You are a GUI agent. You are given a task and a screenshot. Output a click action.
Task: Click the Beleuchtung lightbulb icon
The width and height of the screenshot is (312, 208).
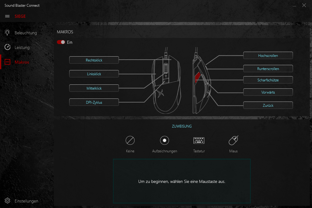tap(8, 32)
